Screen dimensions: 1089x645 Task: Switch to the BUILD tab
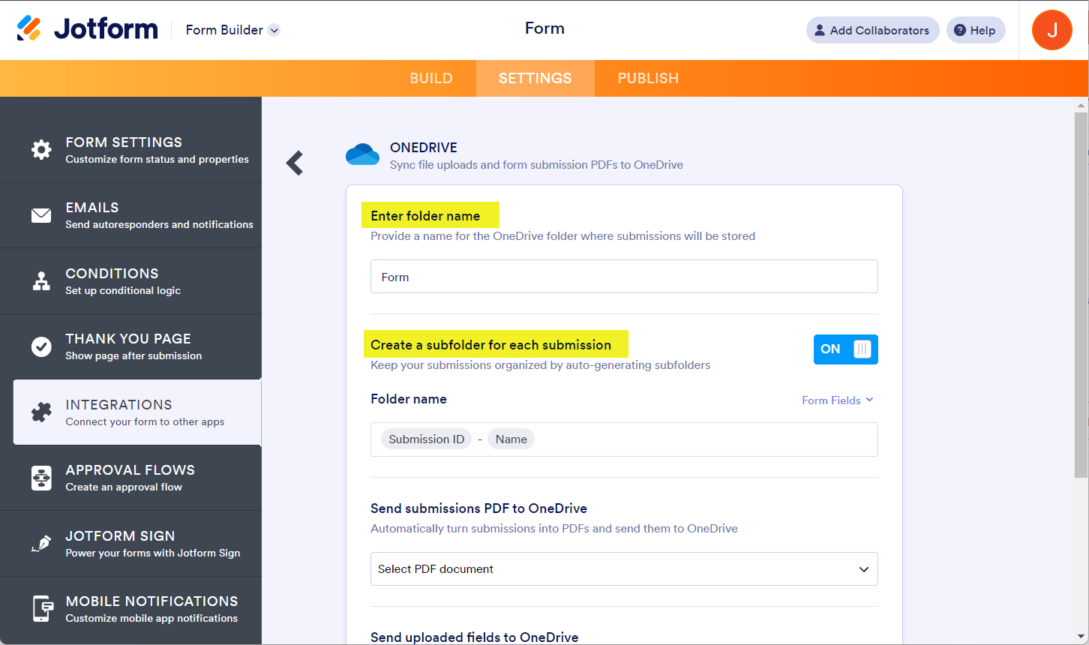click(431, 79)
